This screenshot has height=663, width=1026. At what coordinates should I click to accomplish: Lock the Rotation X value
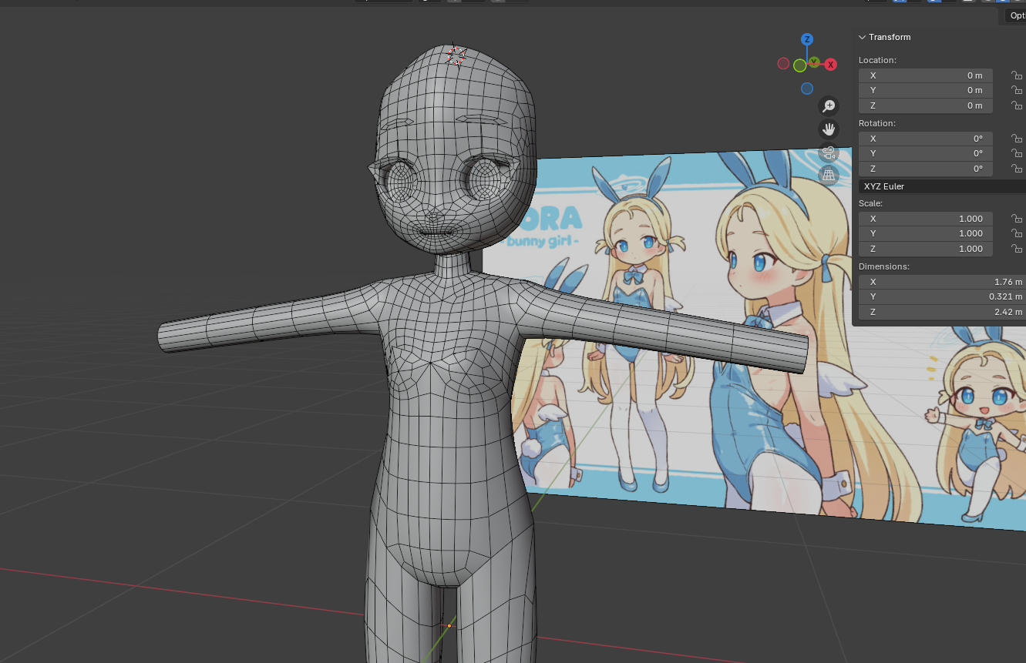pos(1017,139)
